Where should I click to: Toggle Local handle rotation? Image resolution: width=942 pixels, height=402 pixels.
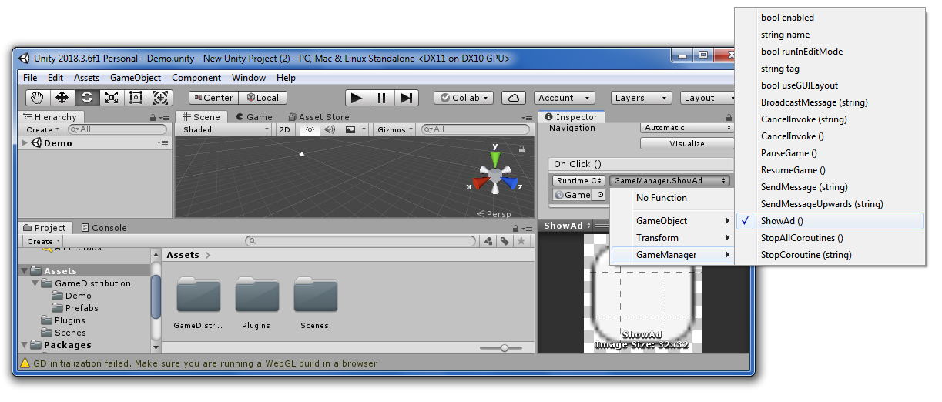263,98
